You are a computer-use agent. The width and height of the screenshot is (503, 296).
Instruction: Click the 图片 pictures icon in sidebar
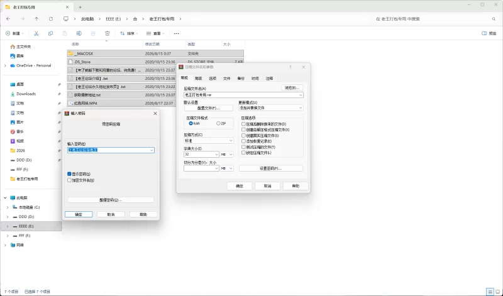pyautogui.click(x=13, y=122)
